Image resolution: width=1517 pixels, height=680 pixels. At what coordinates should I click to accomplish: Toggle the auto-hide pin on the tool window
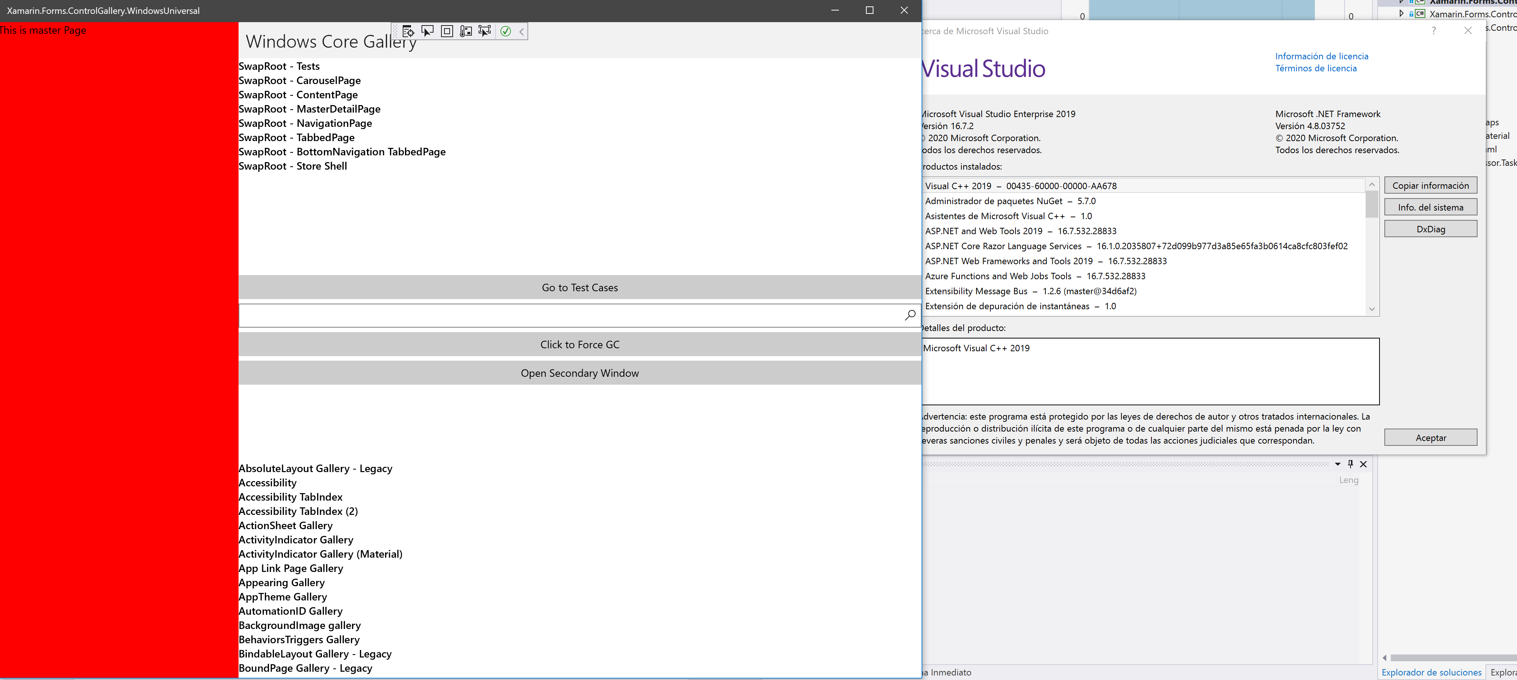pos(1350,464)
